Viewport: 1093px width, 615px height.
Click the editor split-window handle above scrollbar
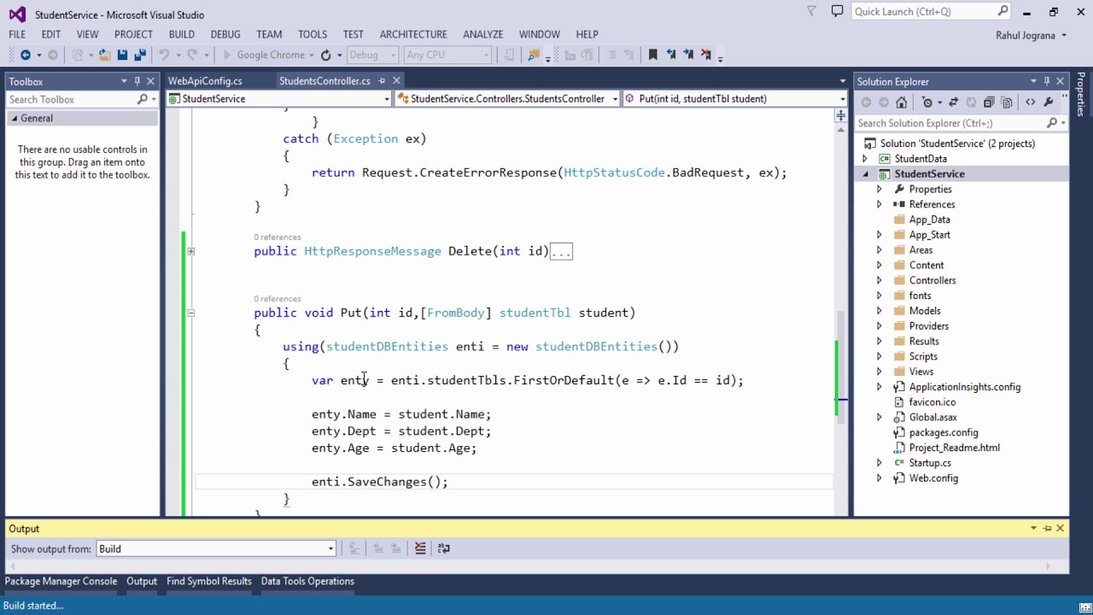tap(842, 115)
